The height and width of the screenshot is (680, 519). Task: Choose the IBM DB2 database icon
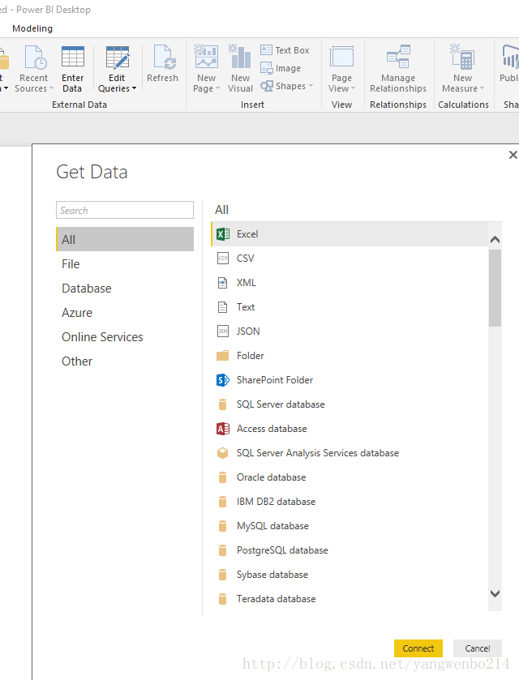coord(223,502)
